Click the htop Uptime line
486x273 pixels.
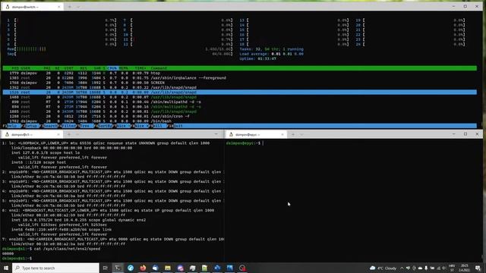click(257, 58)
